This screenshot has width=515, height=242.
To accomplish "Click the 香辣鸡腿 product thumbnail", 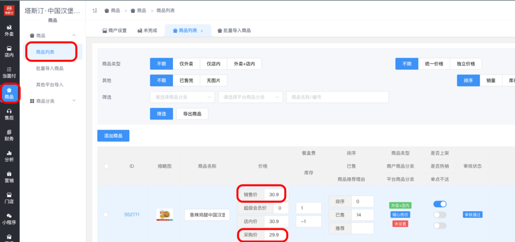I will tap(164, 215).
